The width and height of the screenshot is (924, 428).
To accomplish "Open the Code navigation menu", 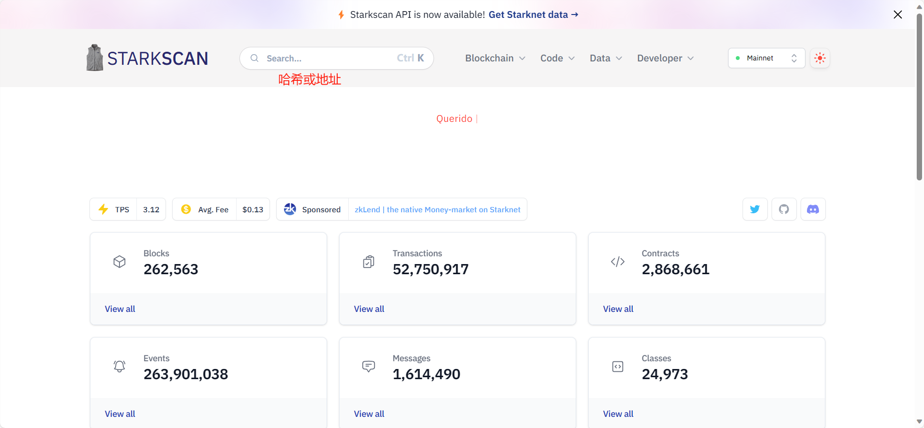I will [x=557, y=58].
